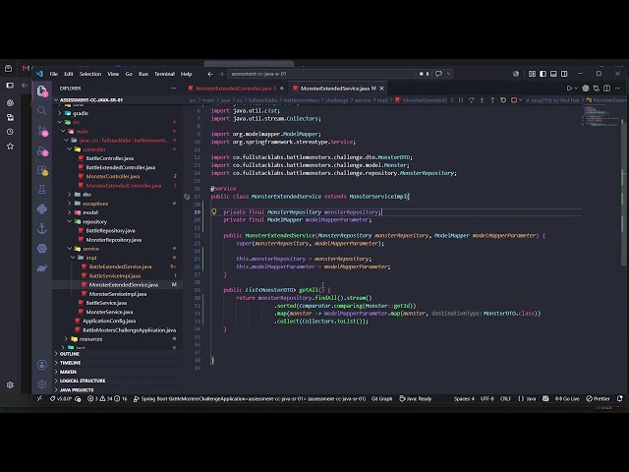Switch to MonsterExtendedController.java tab
The height and width of the screenshot is (472, 629).
click(x=234, y=88)
